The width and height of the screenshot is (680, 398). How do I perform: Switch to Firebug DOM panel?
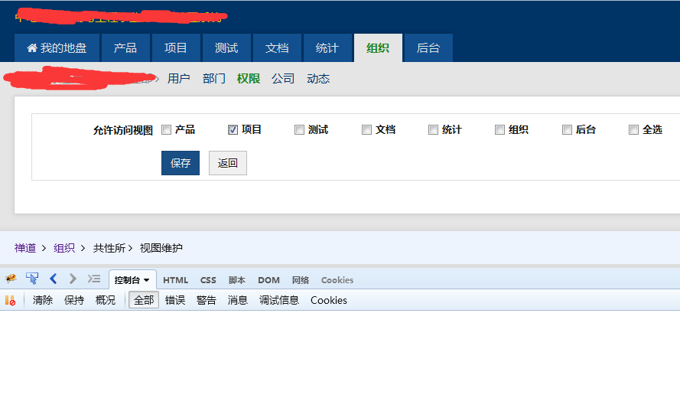[269, 280]
